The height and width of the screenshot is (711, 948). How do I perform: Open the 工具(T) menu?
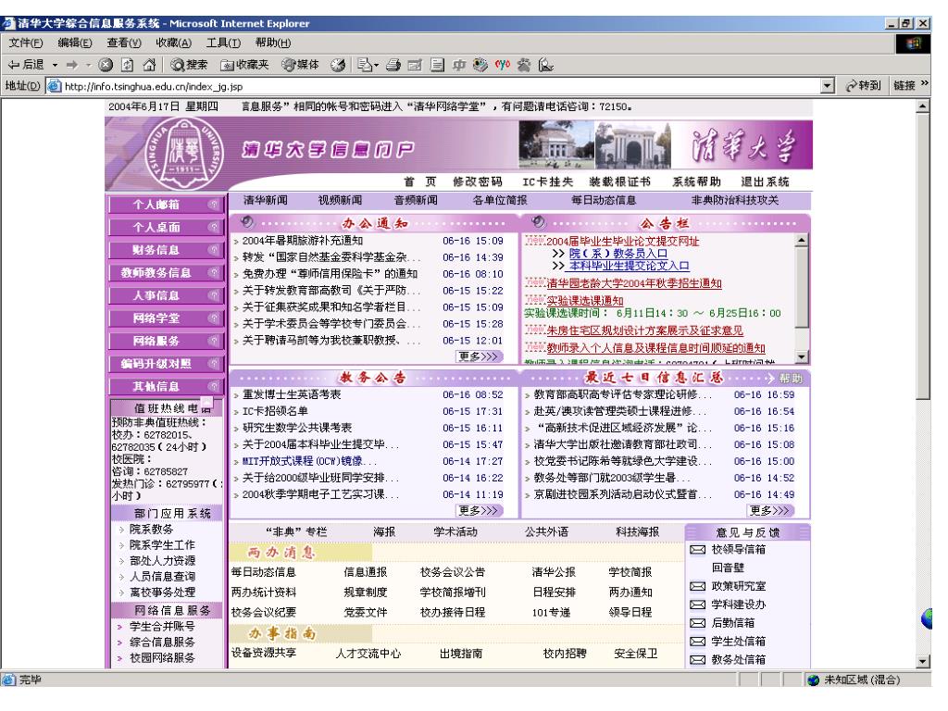pyautogui.click(x=223, y=43)
